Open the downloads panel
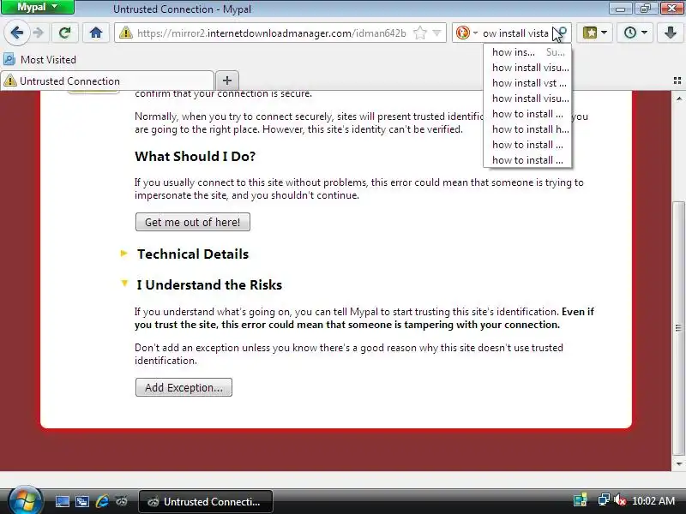 [671, 33]
